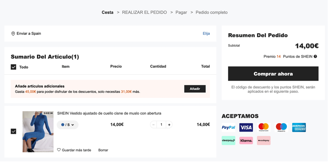The height and width of the screenshot is (163, 329).
Task: Select the 'Pagar' checkout step
Action: (x=181, y=12)
